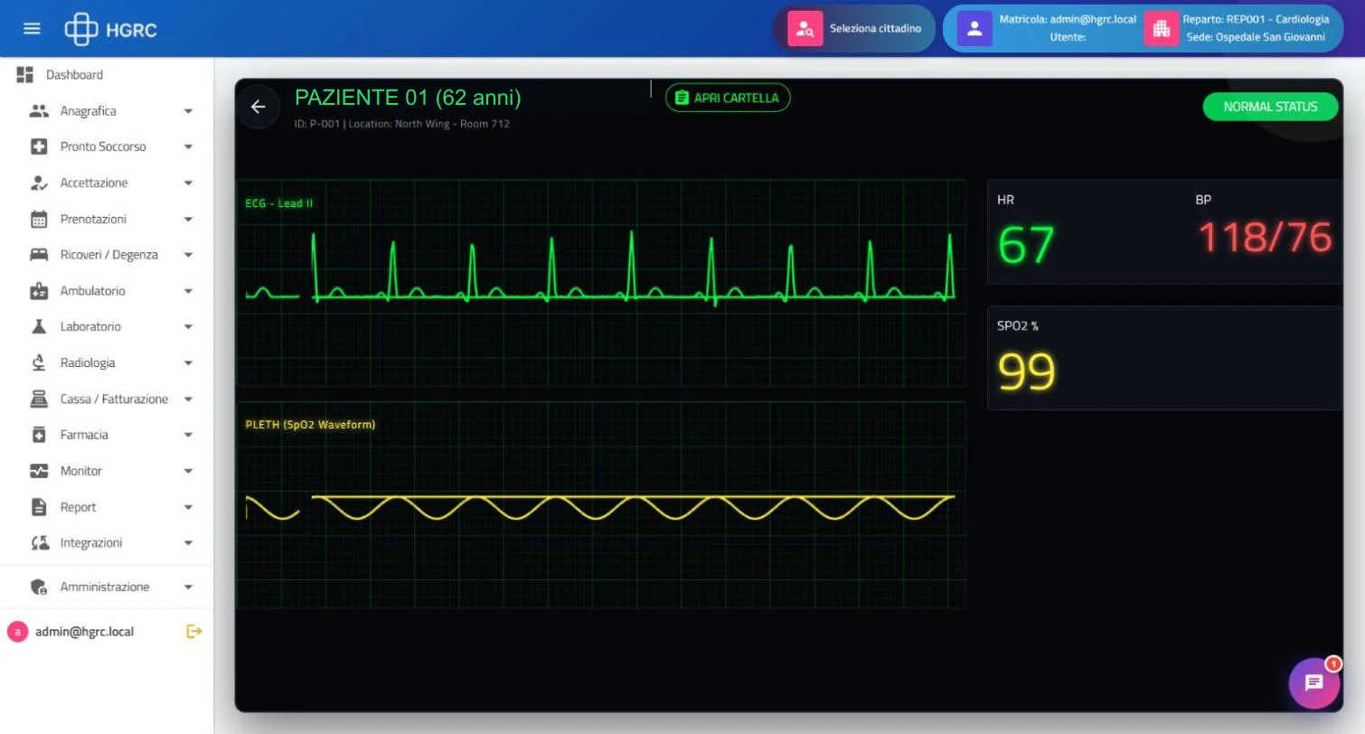Click the ECG - Lead II waveform chart
The width and height of the screenshot is (1365, 734).
point(600,283)
